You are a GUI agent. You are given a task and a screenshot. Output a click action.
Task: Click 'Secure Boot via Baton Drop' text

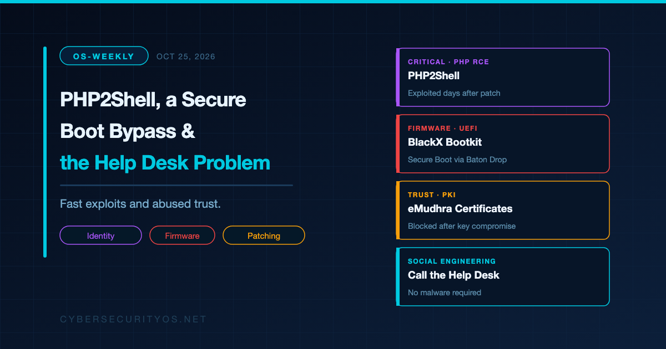tap(457, 160)
